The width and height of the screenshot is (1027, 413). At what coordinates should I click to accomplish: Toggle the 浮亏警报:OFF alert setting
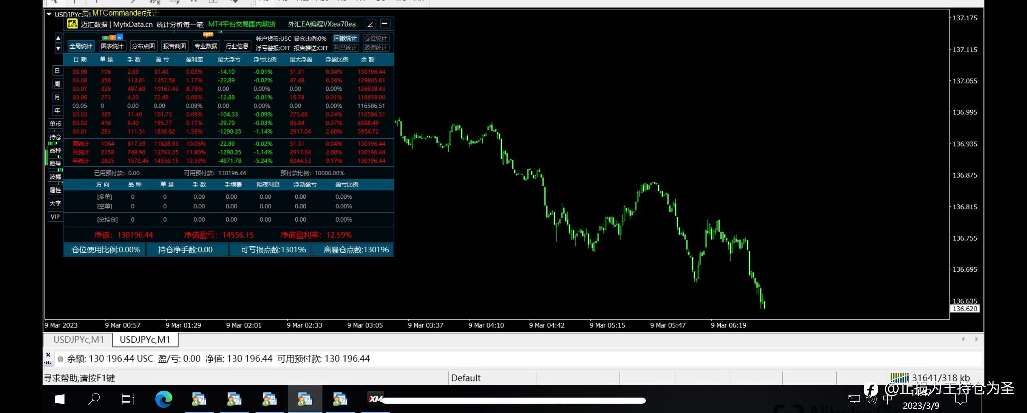click(x=273, y=48)
